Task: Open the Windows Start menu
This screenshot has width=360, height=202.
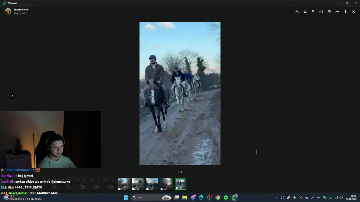Action: tap(126, 198)
